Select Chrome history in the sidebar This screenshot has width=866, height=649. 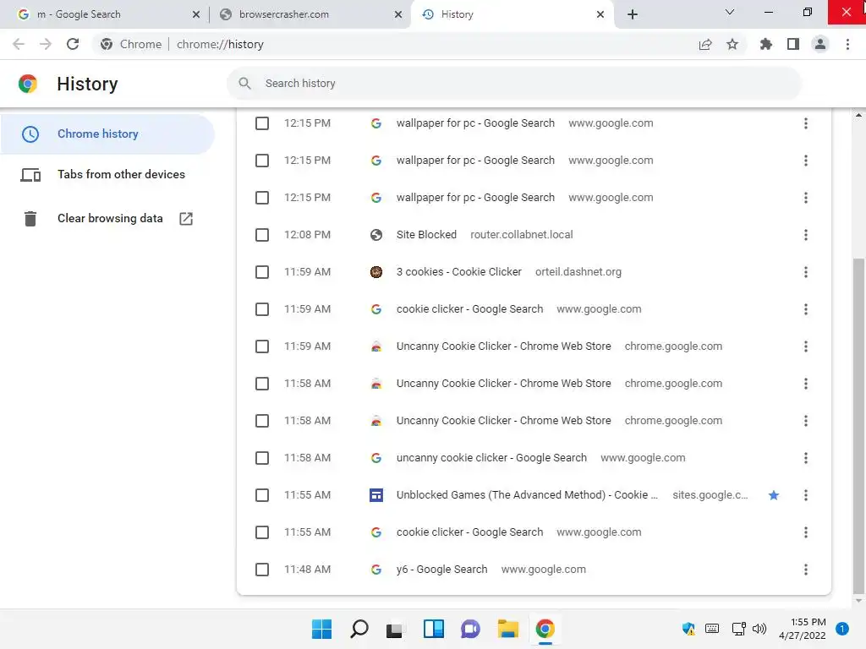pos(107,134)
